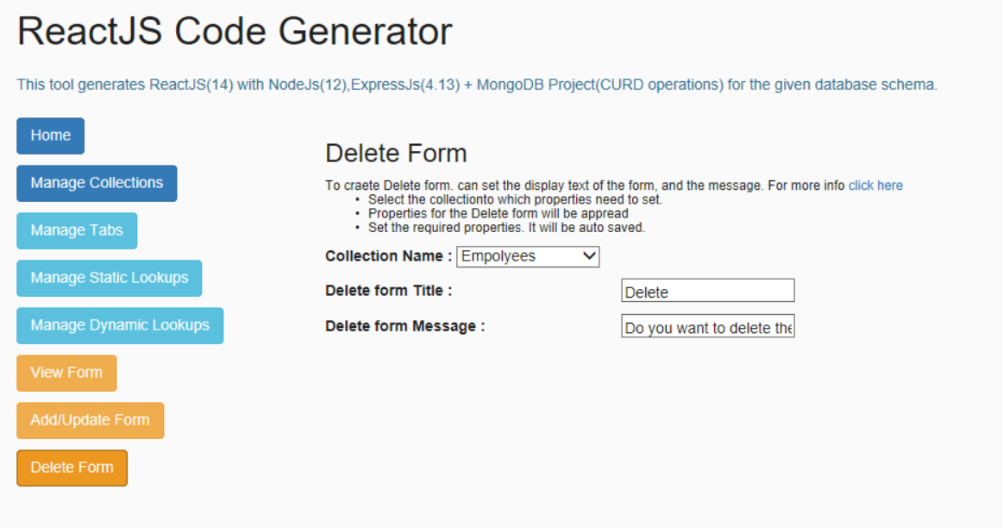1003x528 pixels.
Task: Focus the Delete form Title input
Action: pyautogui.click(x=707, y=291)
